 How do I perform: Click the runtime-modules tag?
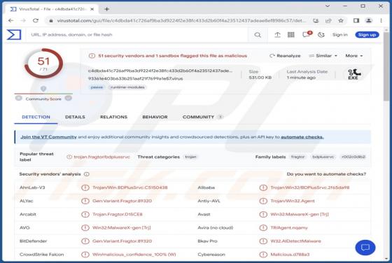point(127,87)
